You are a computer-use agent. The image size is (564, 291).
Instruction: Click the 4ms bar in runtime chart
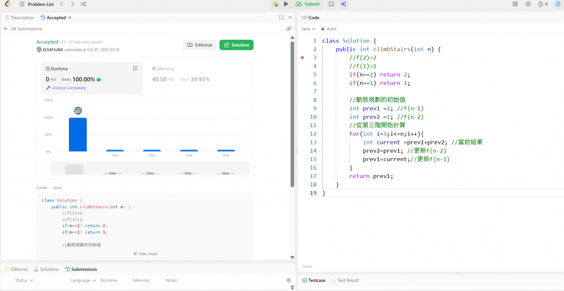coord(226,150)
